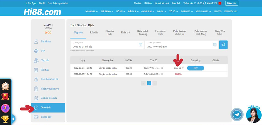The width and height of the screenshot is (262, 125).
Task: Open KHUYẾN MÃI menu item
Action: tap(231, 11)
